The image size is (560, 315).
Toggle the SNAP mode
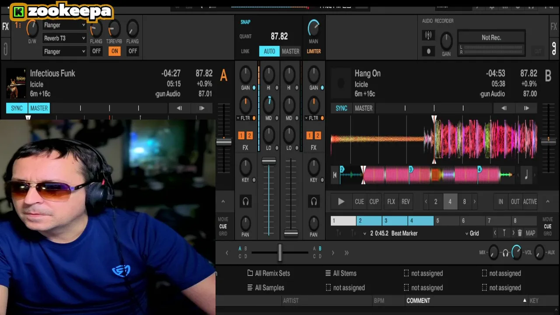(x=245, y=22)
